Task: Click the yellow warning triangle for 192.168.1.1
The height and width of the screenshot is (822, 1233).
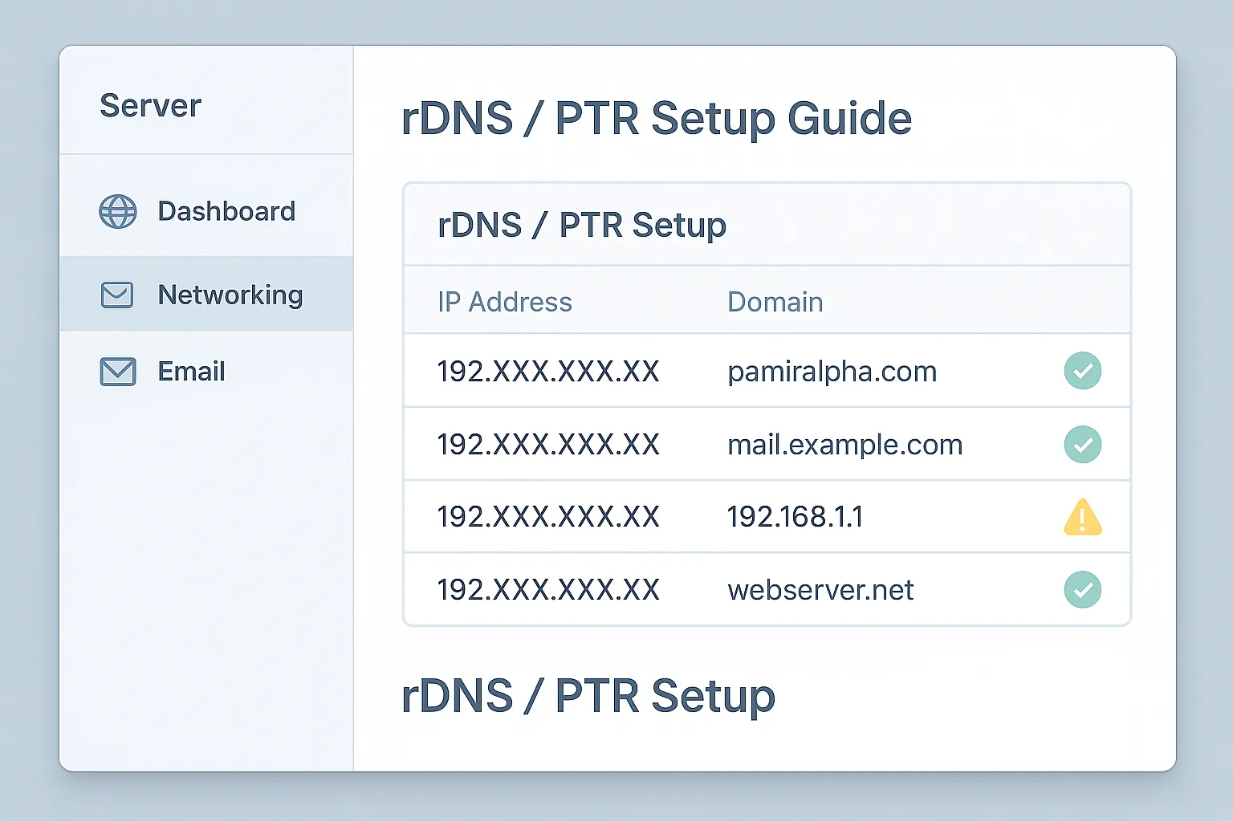Action: click(1082, 518)
